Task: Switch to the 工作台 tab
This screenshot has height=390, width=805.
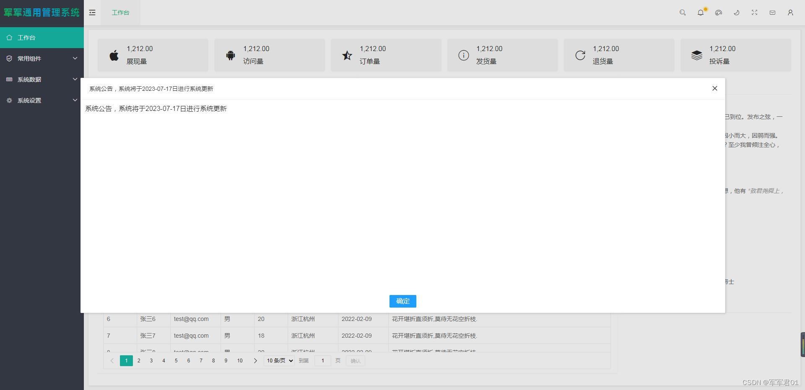Action: [120, 13]
